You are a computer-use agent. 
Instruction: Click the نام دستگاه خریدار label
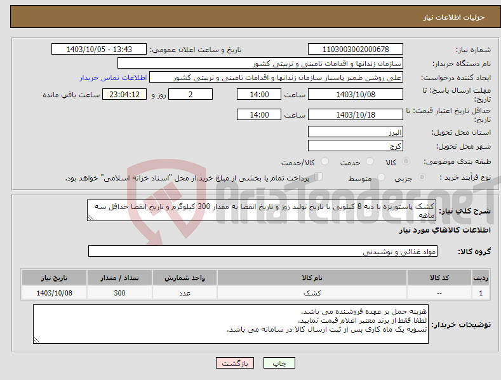pos(462,64)
